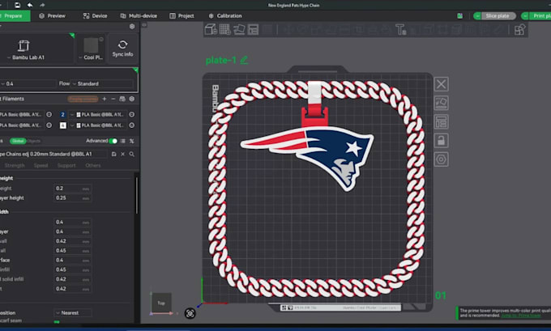
Task: Click the AMS sync icon in Filaments header
Action: pyautogui.click(x=122, y=99)
